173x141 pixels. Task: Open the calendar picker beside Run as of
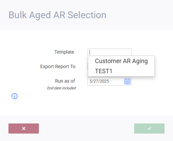127,81
